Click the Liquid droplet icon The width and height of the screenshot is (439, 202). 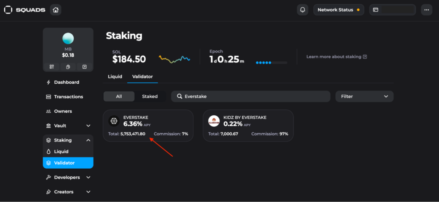tap(48, 152)
